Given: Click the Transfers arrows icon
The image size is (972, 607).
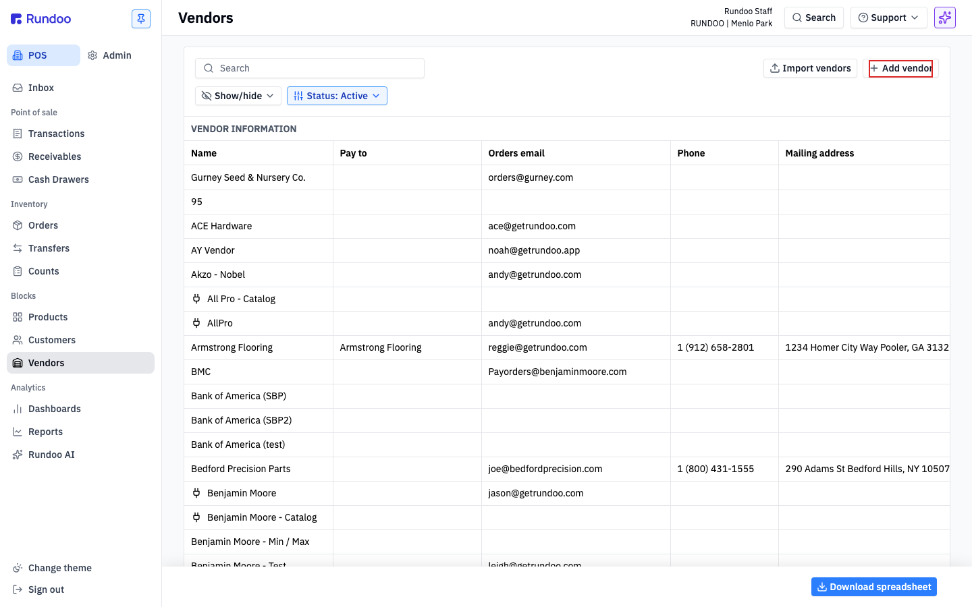Looking at the screenshot, I should (x=18, y=248).
